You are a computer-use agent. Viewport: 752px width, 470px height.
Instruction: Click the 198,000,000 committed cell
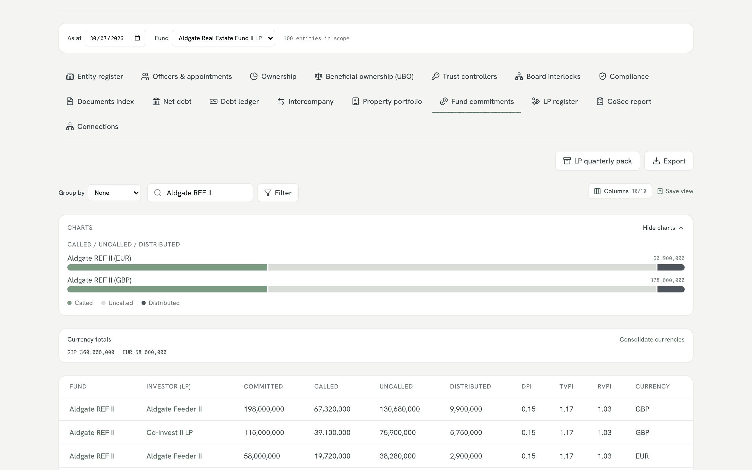pyautogui.click(x=264, y=409)
